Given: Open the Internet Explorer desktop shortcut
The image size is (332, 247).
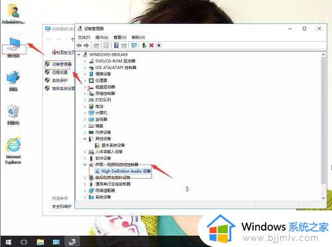Looking at the screenshot, I should [x=13, y=150].
